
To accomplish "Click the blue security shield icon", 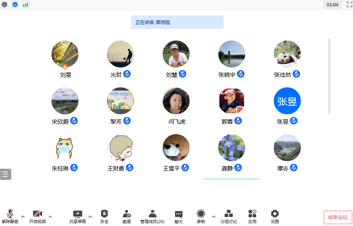I will (x=15, y=4).
